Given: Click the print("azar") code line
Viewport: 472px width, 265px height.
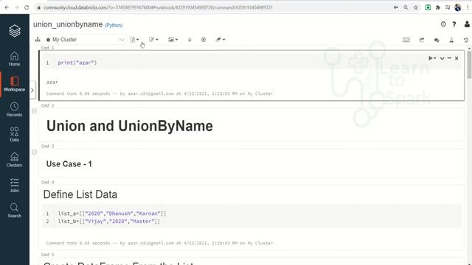Looking at the screenshot, I should coord(77,63).
